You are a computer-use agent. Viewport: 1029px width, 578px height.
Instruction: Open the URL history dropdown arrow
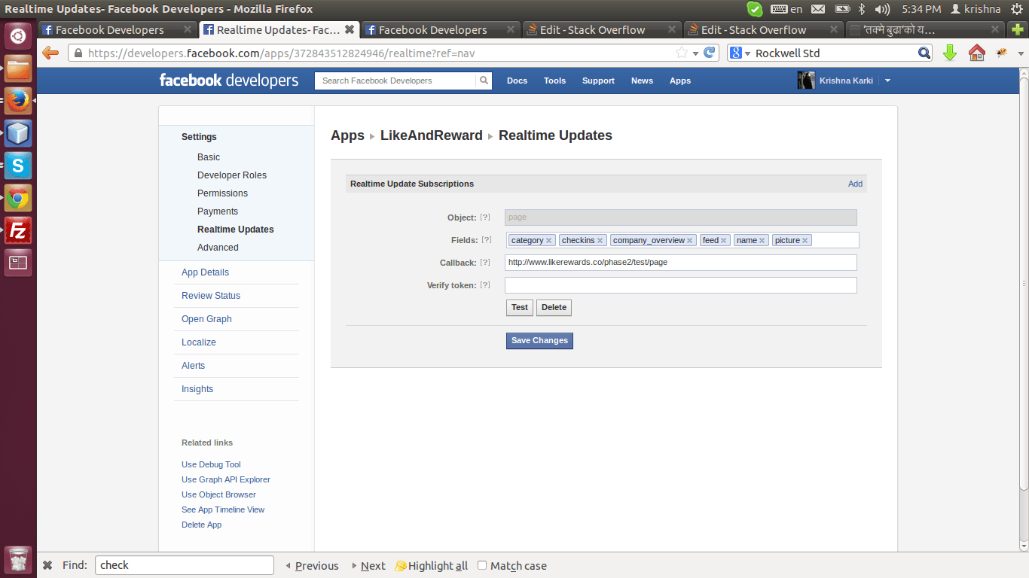pos(695,53)
